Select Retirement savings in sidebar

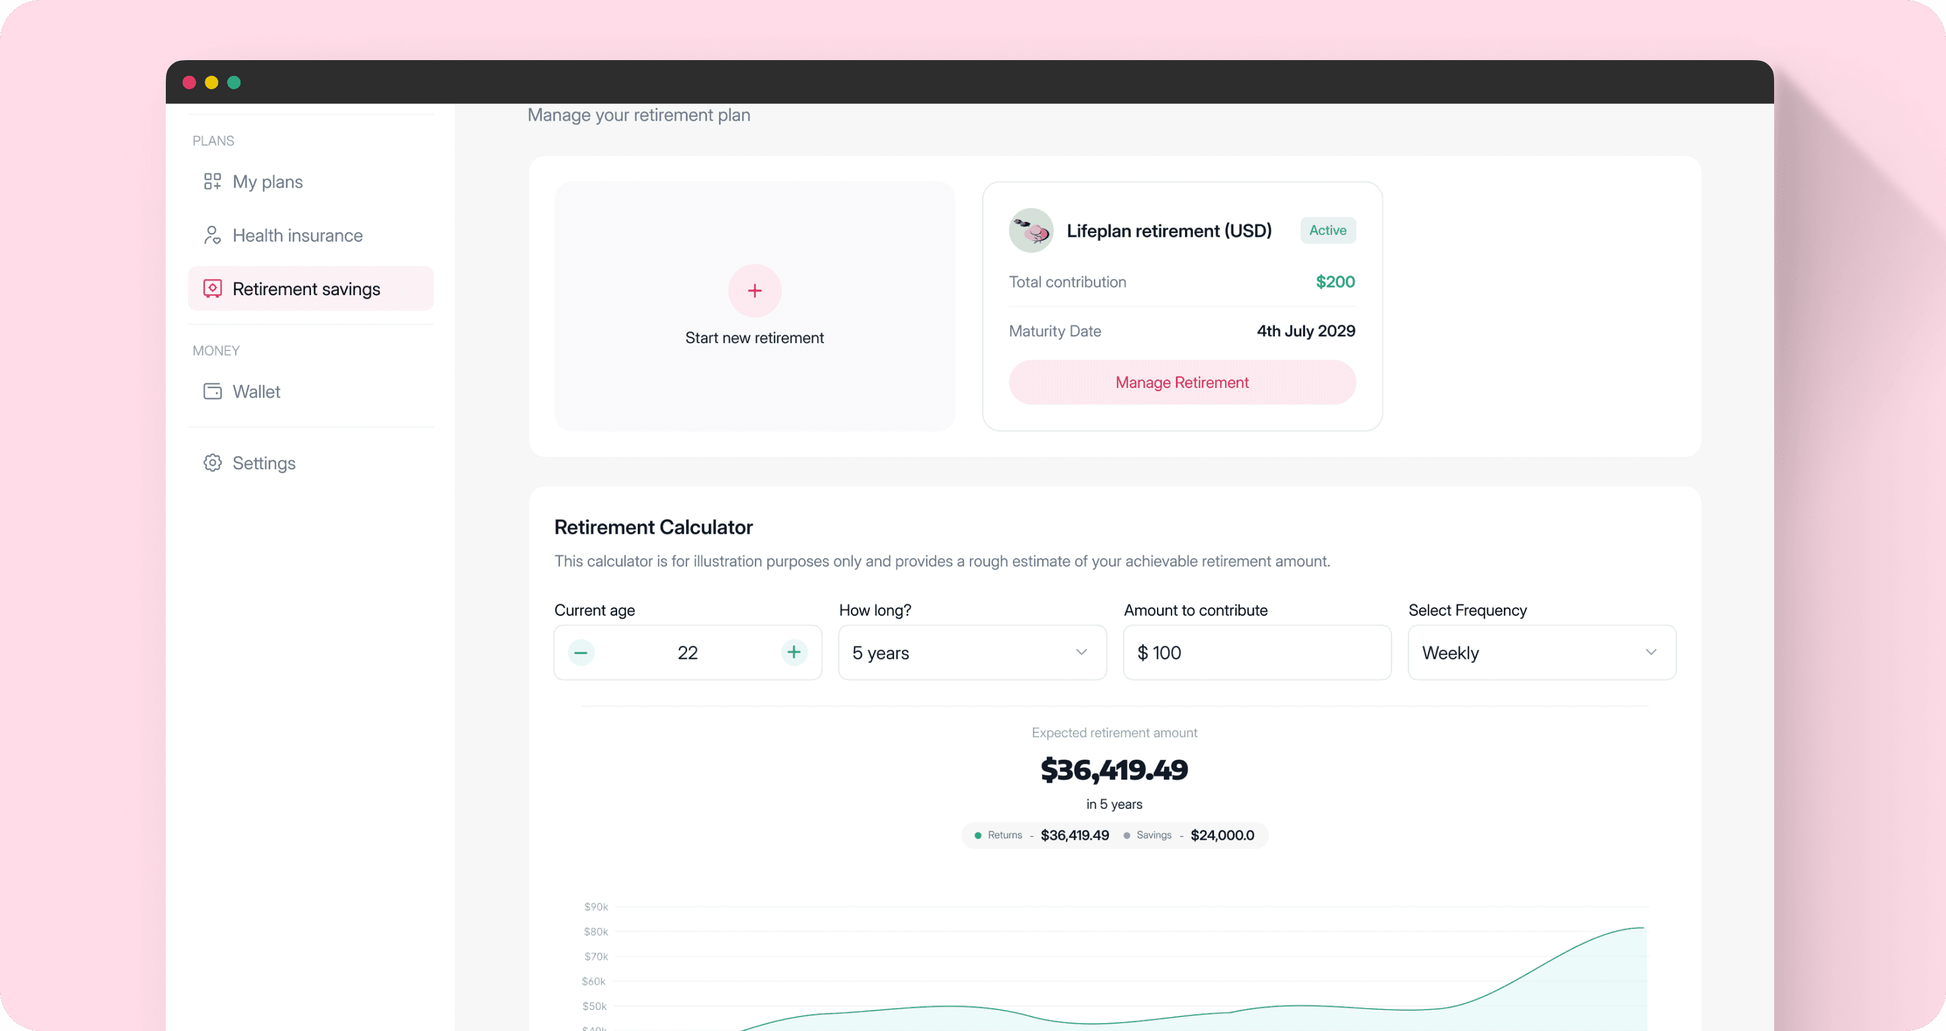(310, 288)
